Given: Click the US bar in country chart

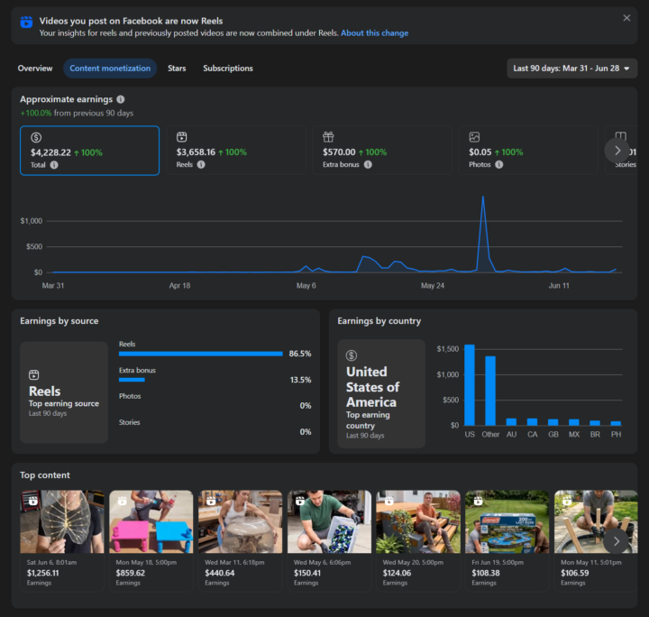Looking at the screenshot, I should tap(470, 385).
